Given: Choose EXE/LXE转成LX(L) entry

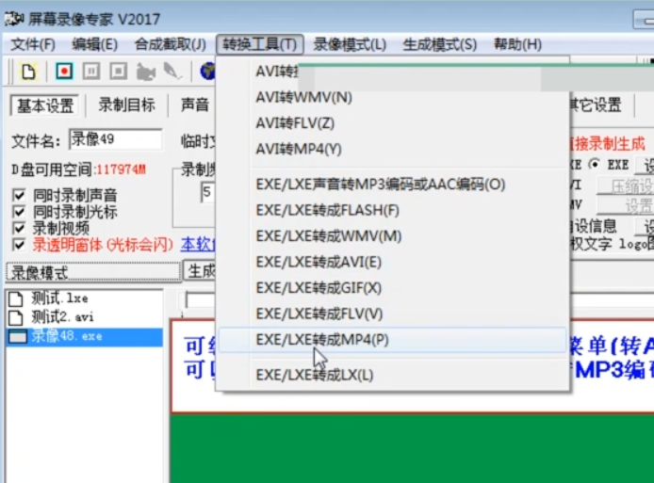Looking at the screenshot, I should click(x=392, y=375).
